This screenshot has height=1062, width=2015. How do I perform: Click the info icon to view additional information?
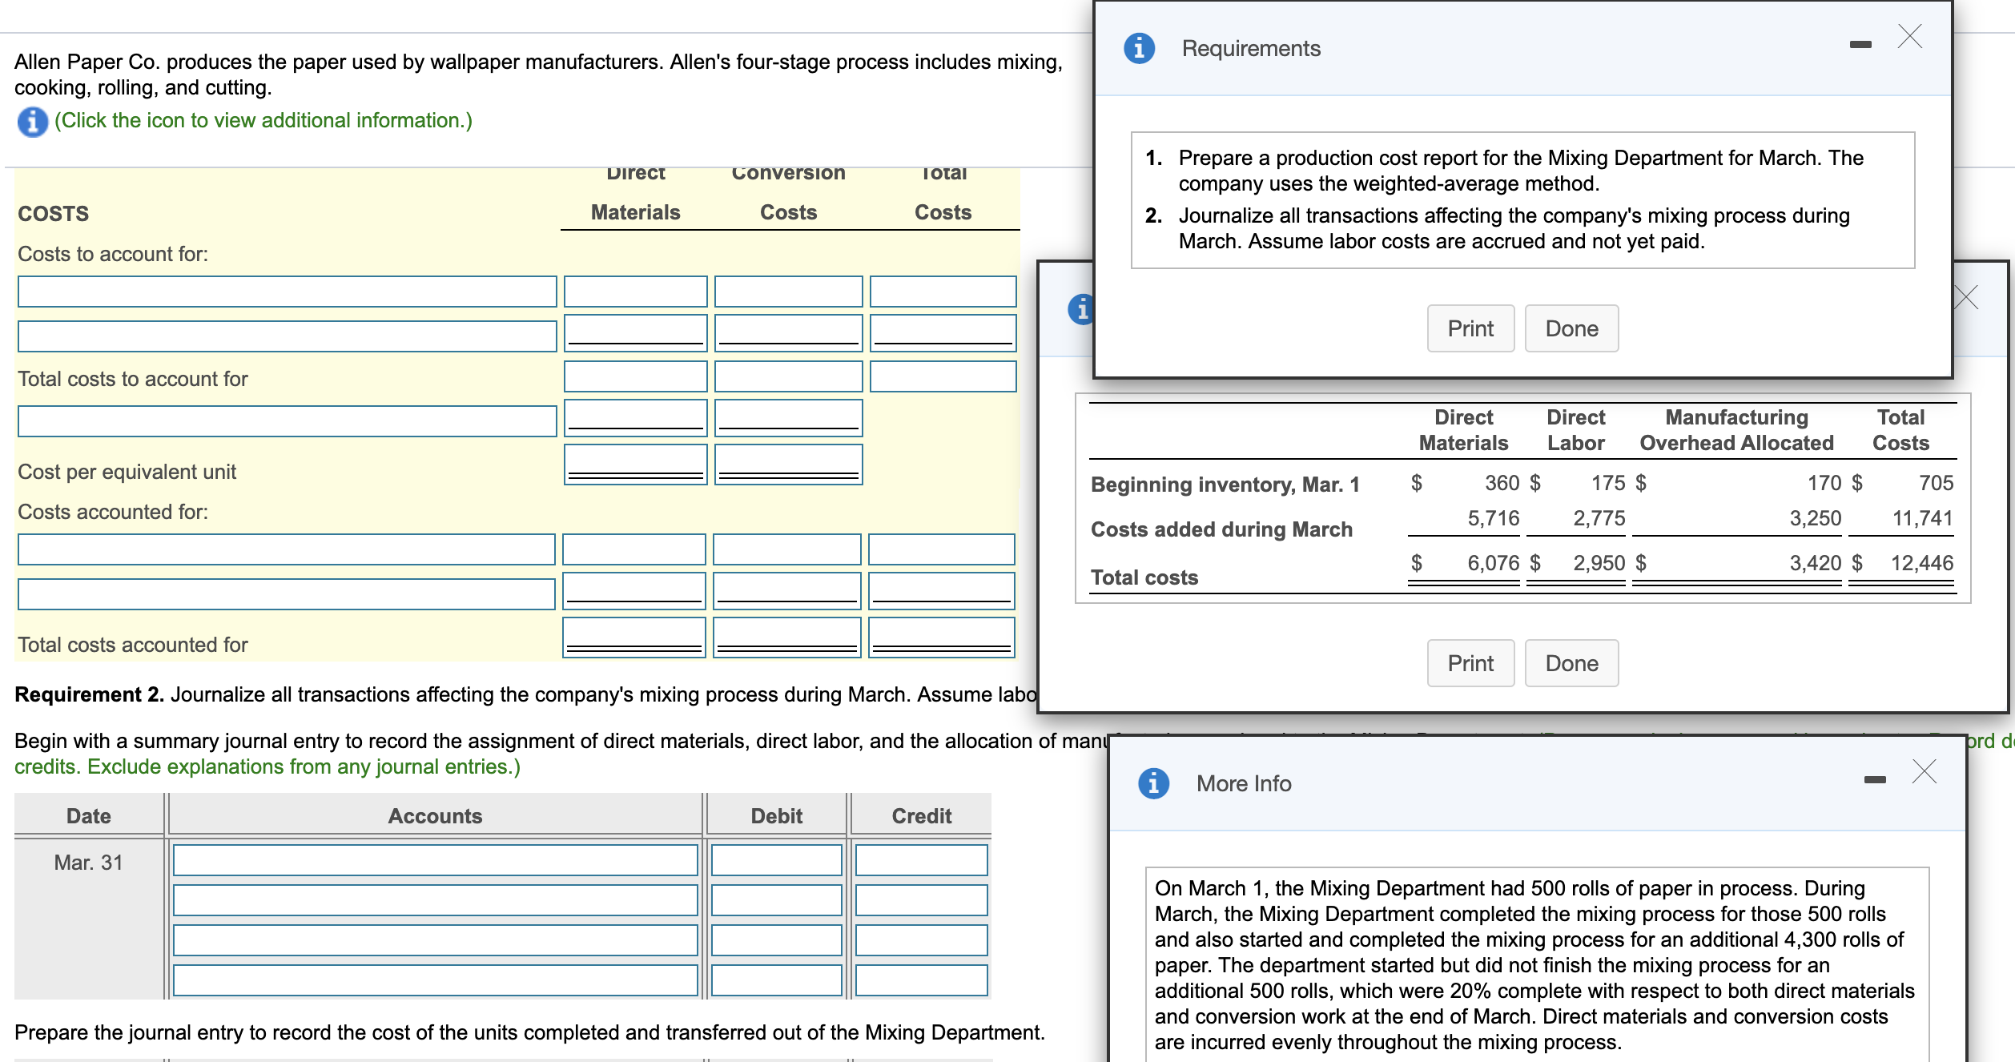(33, 120)
